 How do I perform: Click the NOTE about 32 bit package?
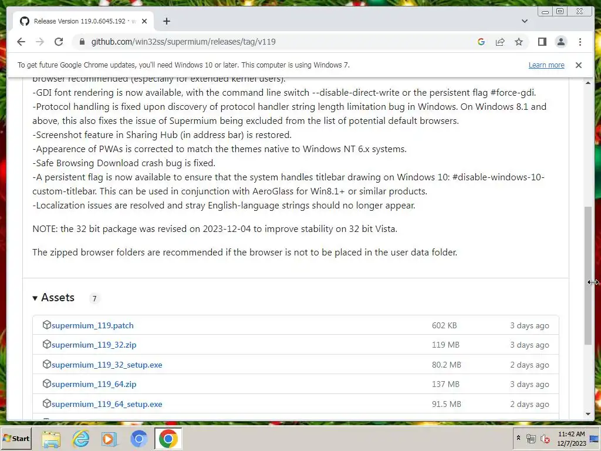click(215, 229)
